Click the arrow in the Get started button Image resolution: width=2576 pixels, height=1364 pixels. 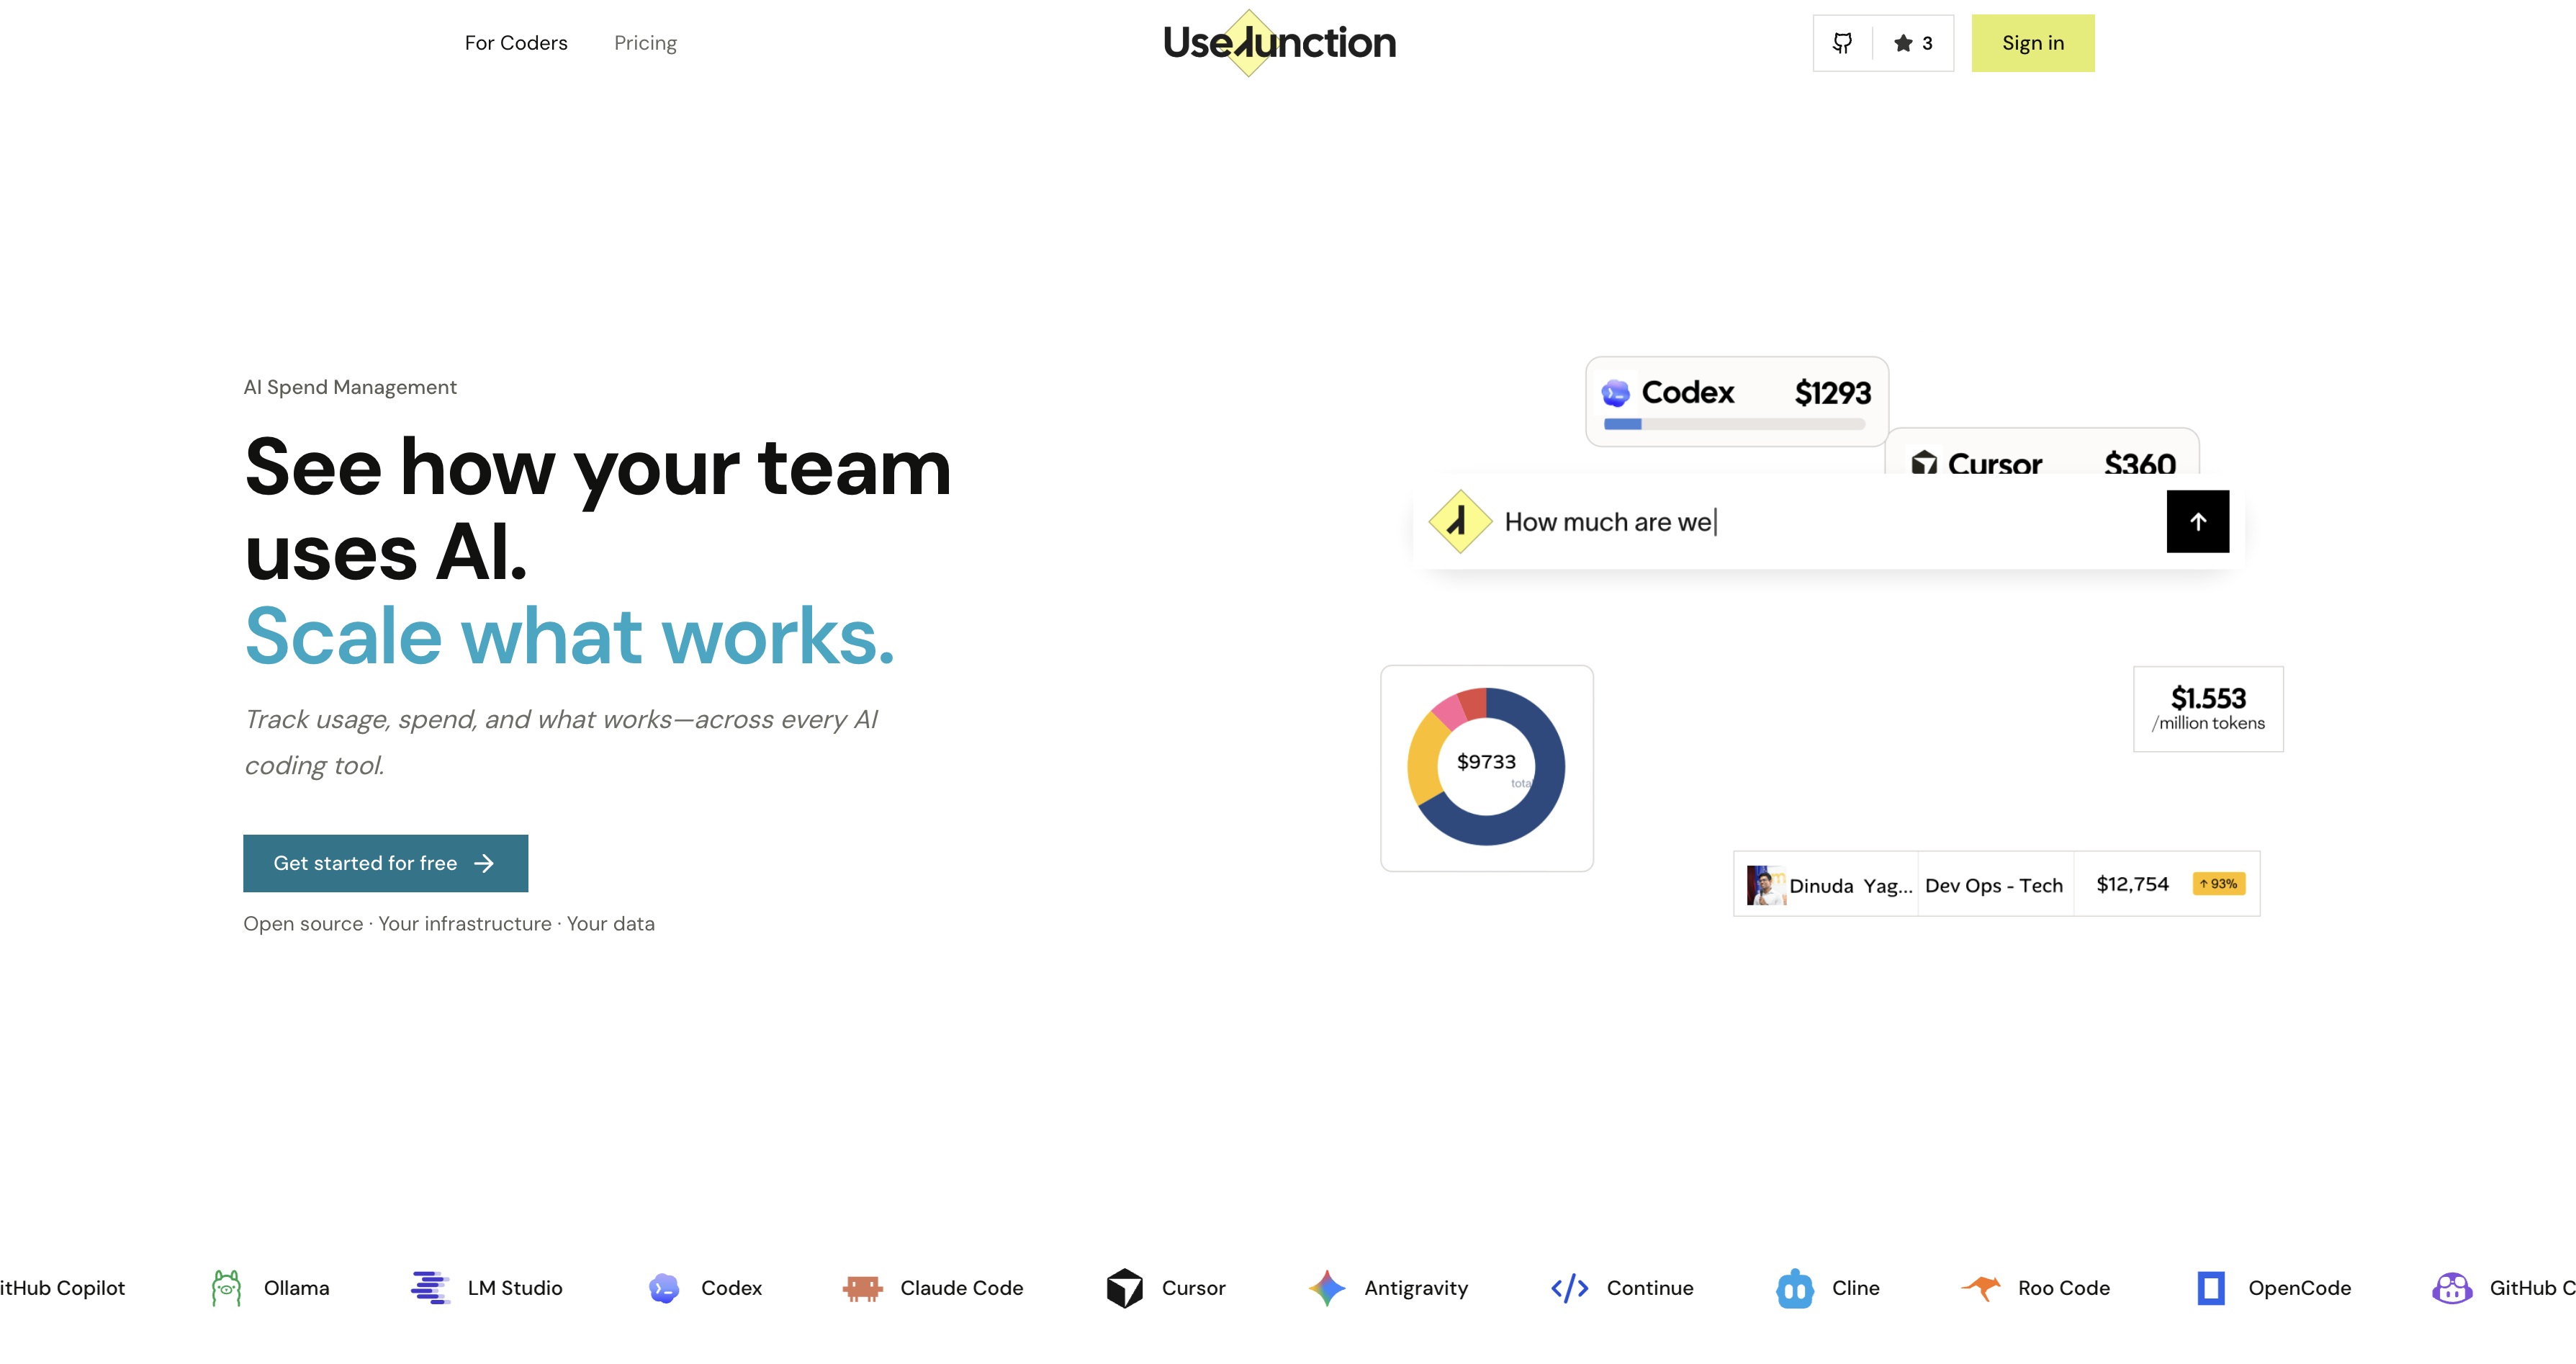pos(484,863)
